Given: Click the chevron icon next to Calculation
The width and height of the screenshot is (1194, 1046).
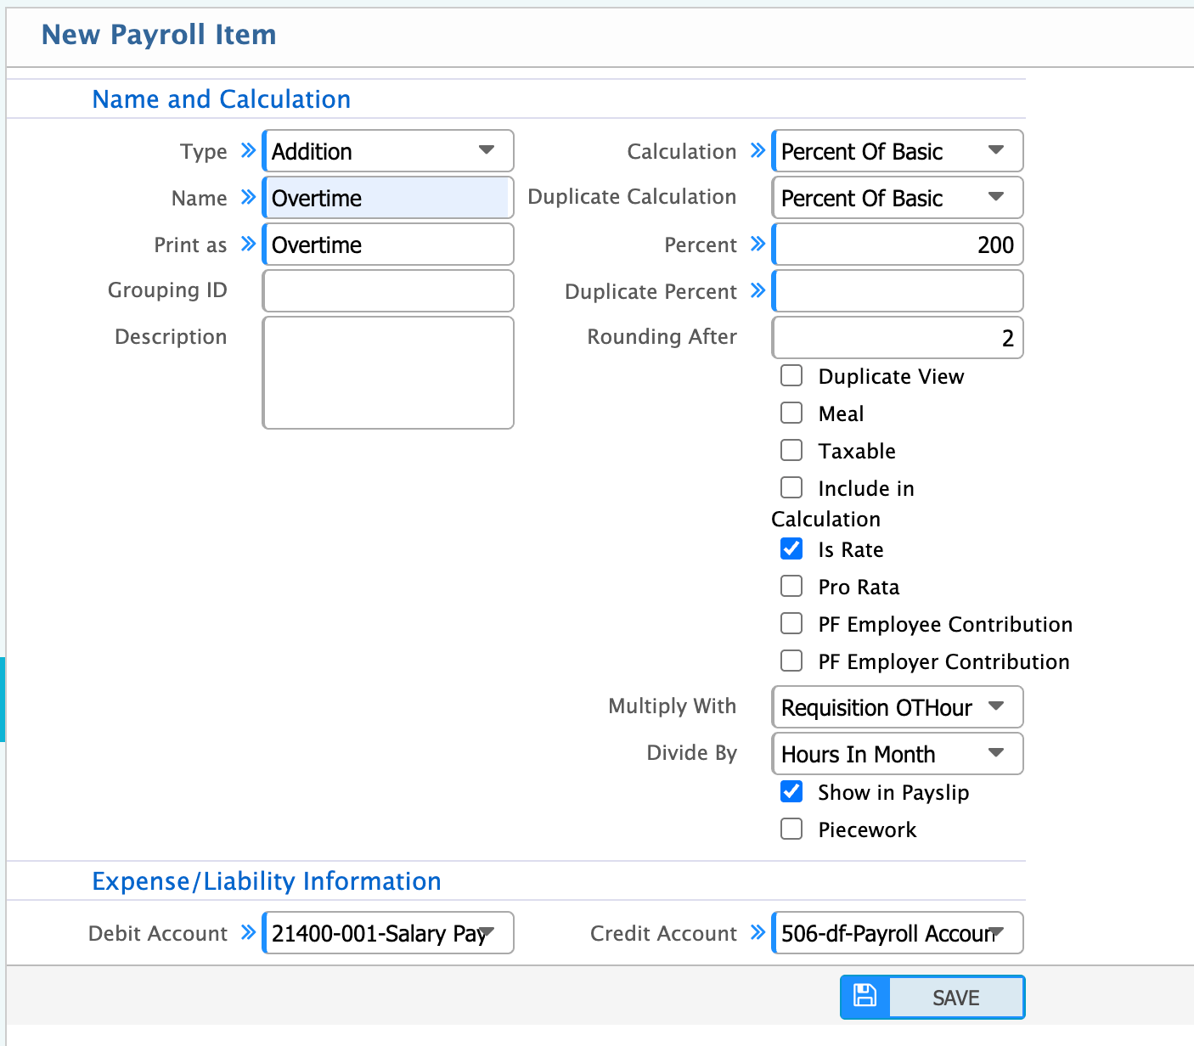Looking at the screenshot, I should (x=757, y=149).
